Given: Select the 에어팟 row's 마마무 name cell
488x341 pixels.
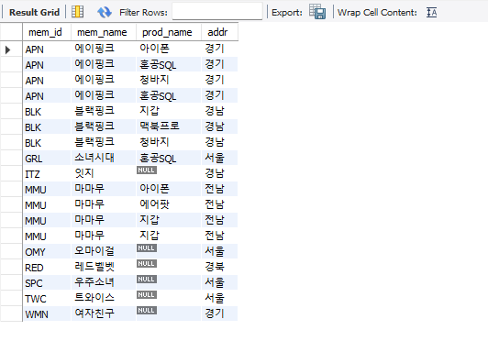Looking at the screenshot, I should (x=104, y=204).
